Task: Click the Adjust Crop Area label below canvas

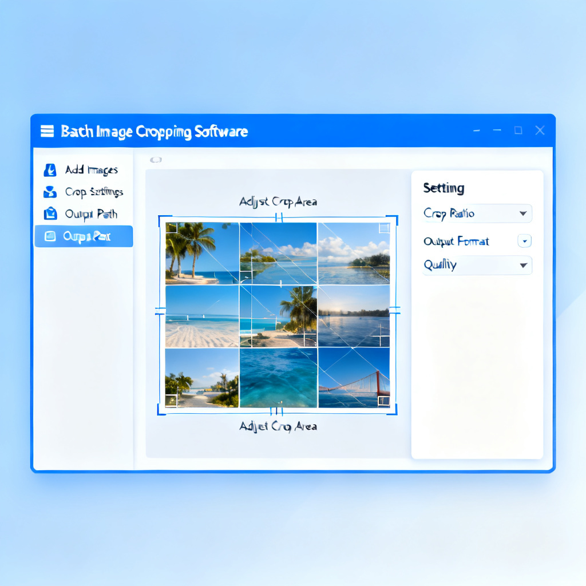Action: [x=278, y=426]
